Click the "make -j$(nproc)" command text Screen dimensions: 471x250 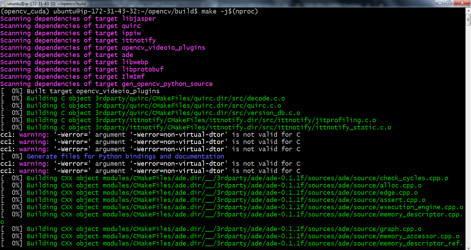click(x=229, y=11)
